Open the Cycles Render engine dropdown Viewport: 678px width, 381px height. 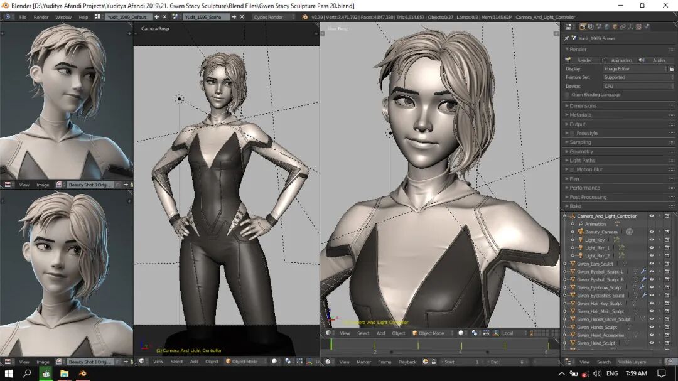[274, 17]
